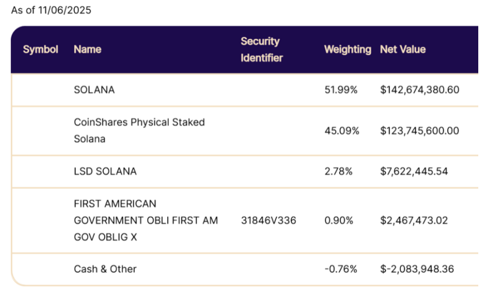Click the Symbol column header

point(40,49)
